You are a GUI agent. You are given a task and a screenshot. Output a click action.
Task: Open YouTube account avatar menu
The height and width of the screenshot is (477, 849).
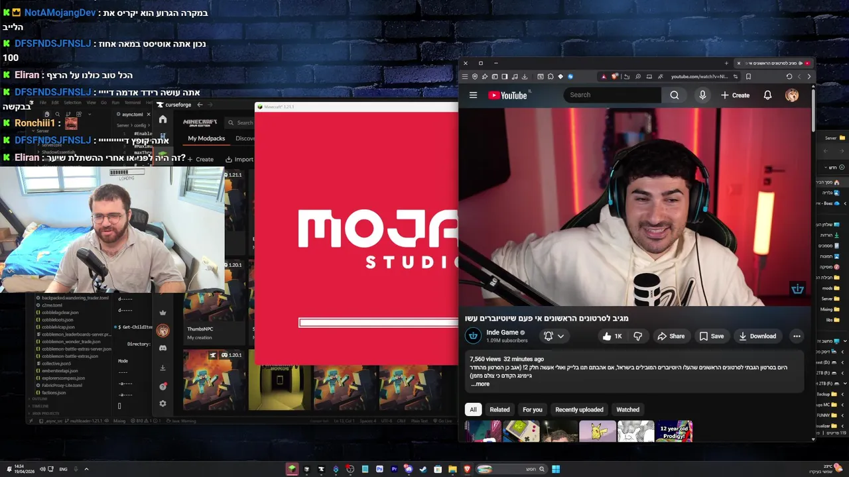click(x=792, y=95)
